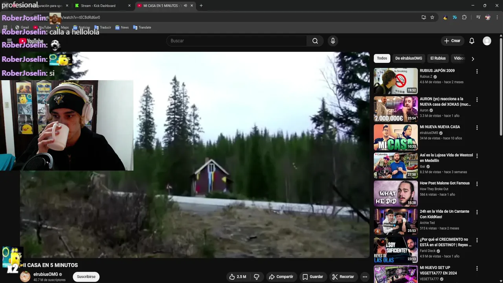The width and height of the screenshot is (503, 283).
Task: Open more actions ellipsis under the video
Action: coord(365,277)
